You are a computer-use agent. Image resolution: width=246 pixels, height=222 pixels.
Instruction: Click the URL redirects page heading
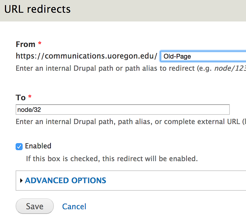[37, 9]
